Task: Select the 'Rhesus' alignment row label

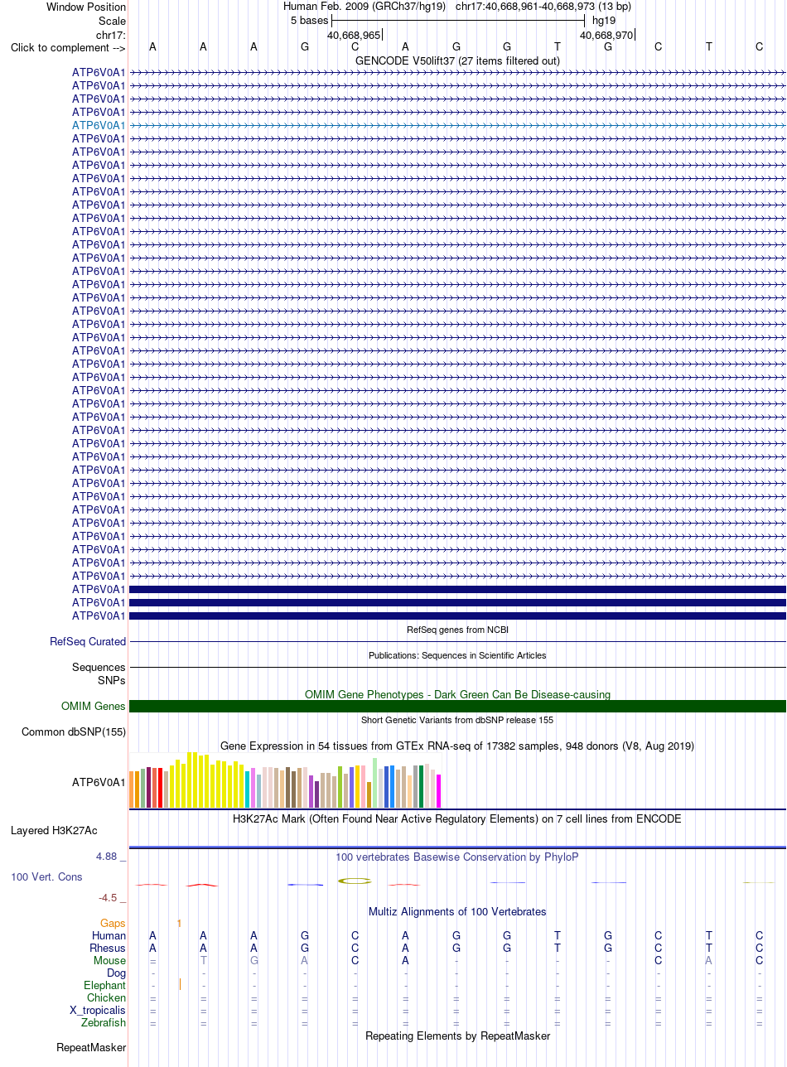Action: [x=108, y=948]
